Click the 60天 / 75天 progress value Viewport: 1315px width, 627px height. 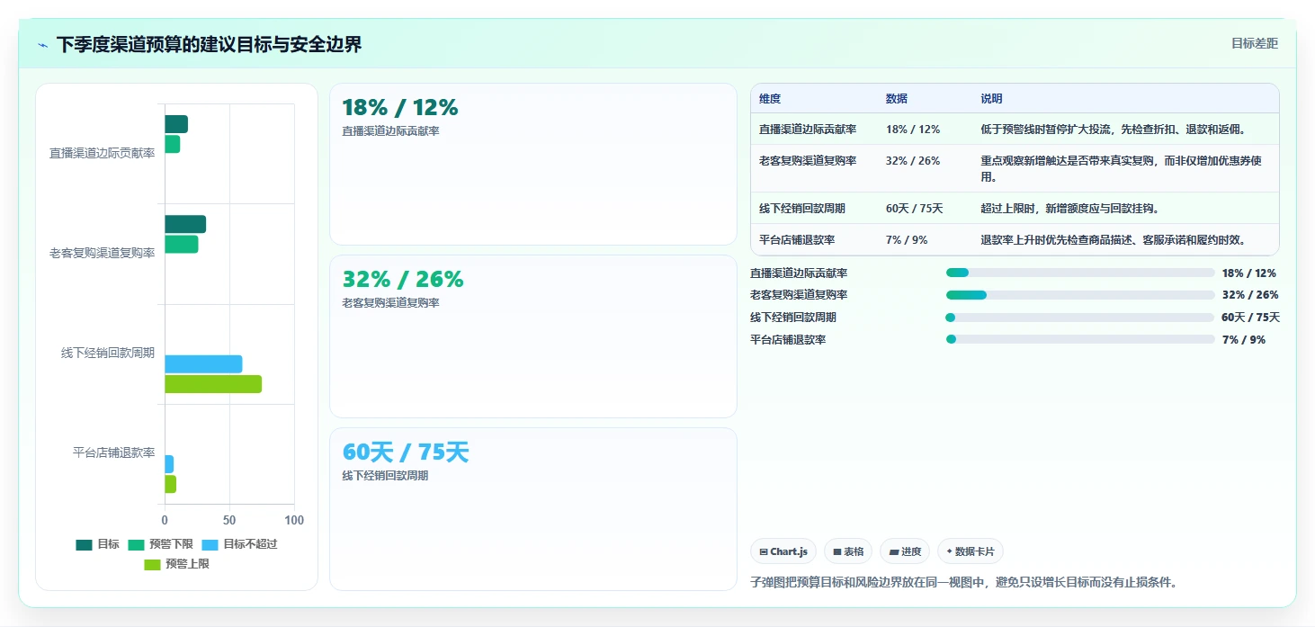(x=1251, y=318)
